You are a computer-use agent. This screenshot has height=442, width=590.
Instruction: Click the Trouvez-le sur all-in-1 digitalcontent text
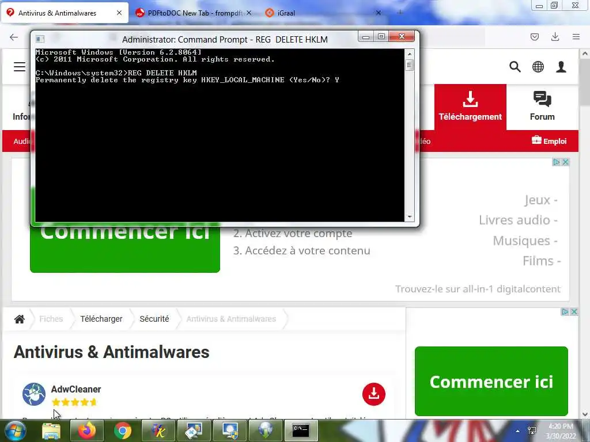point(478,289)
